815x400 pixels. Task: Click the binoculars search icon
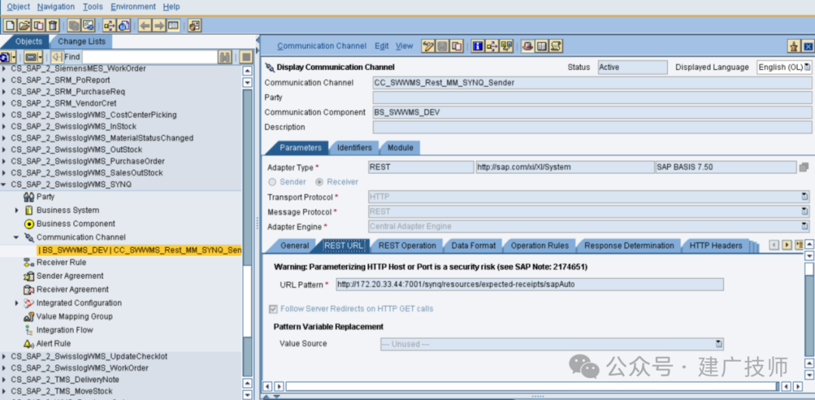pyautogui.click(x=225, y=57)
